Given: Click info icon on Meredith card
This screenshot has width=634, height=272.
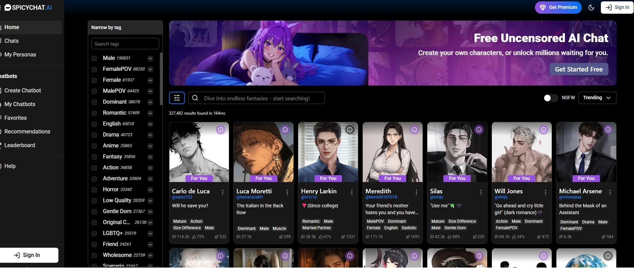Looking at the screenshot, I should [x=414, y=130].
